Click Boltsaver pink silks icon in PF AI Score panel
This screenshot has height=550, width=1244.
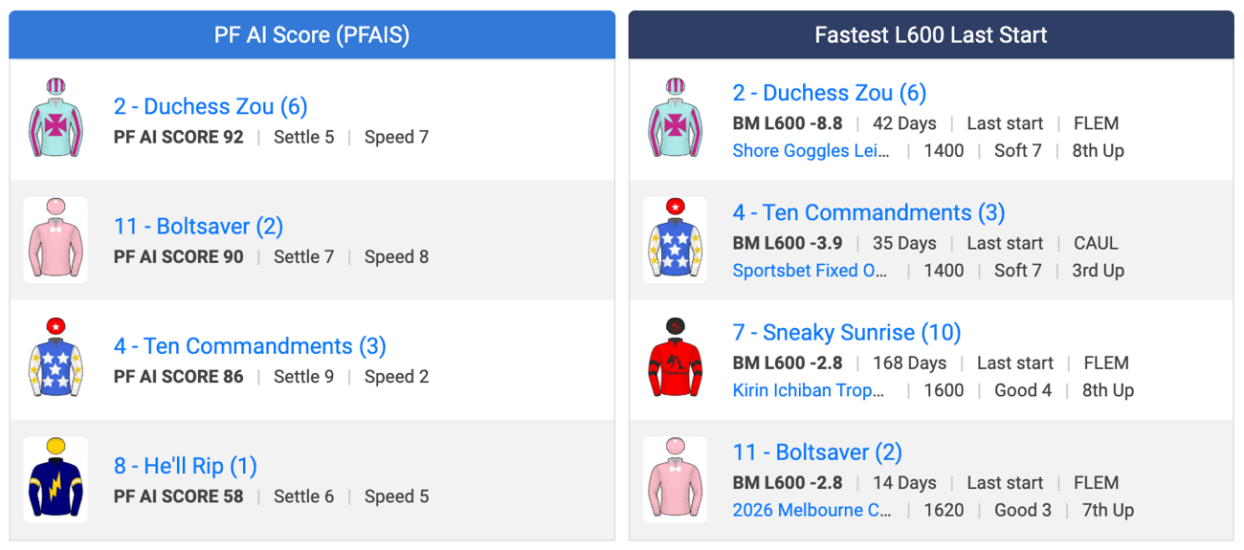[x=56, y=240]
